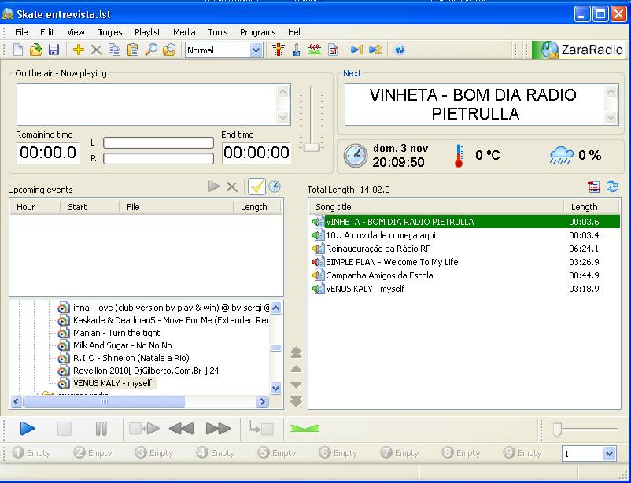Open the Jingles menu
The height and width of the screenshot is (483, 631).
tap(109, 32)
